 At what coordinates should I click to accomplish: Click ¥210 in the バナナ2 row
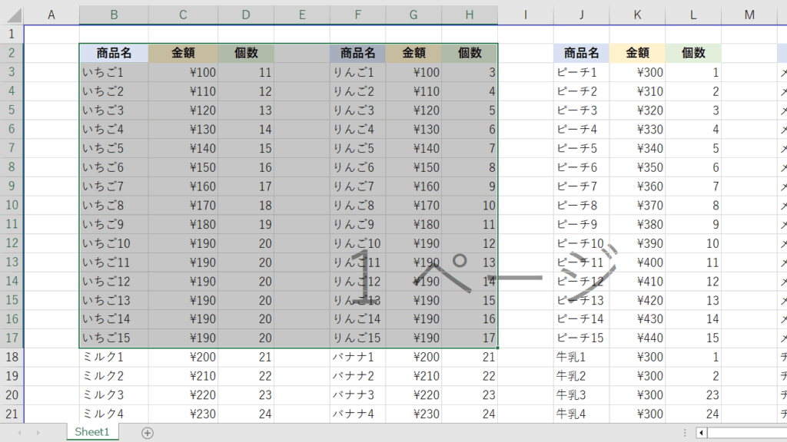point(413,376)
